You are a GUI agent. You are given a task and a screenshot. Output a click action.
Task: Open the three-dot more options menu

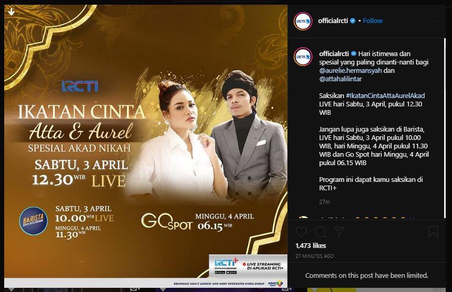(x=434, y=21)
